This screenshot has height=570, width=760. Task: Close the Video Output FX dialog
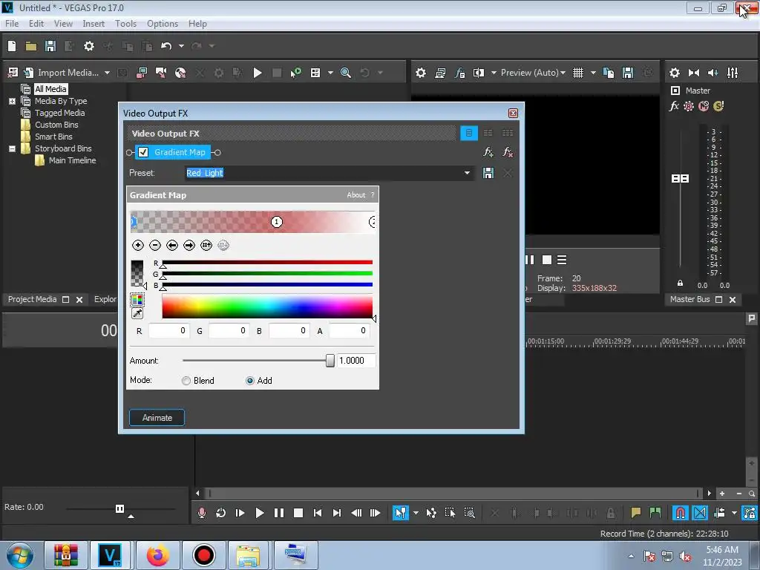tap(513, 114)
